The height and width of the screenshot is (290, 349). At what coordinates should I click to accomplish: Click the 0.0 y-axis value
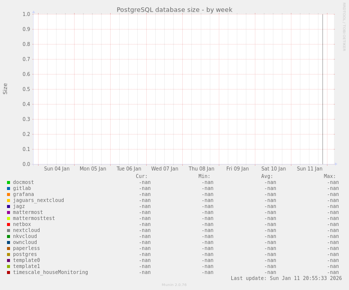coord(26,164)
